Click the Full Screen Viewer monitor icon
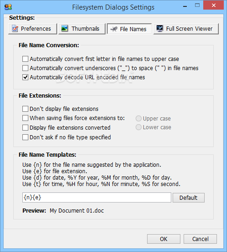The height and width of the screenshot is (252, 227). [x=160, y=28]
